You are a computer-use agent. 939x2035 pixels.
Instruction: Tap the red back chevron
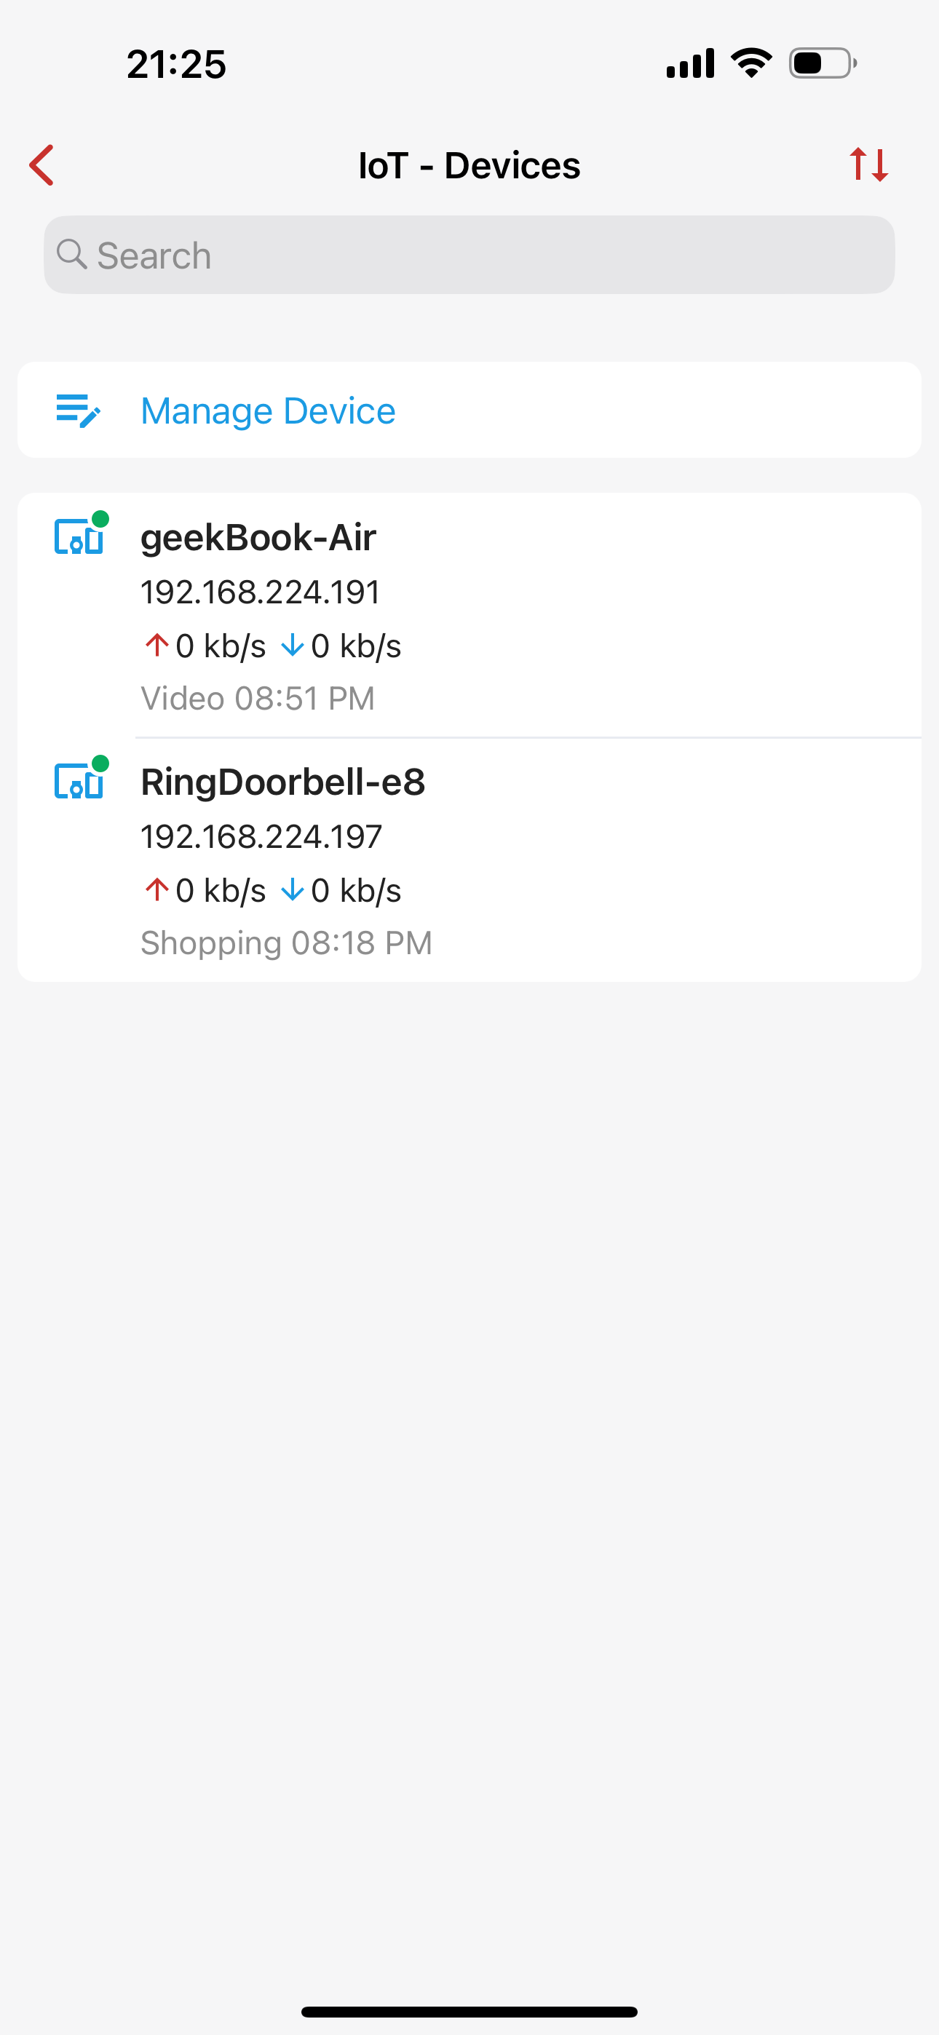click(x=42, y=165)
